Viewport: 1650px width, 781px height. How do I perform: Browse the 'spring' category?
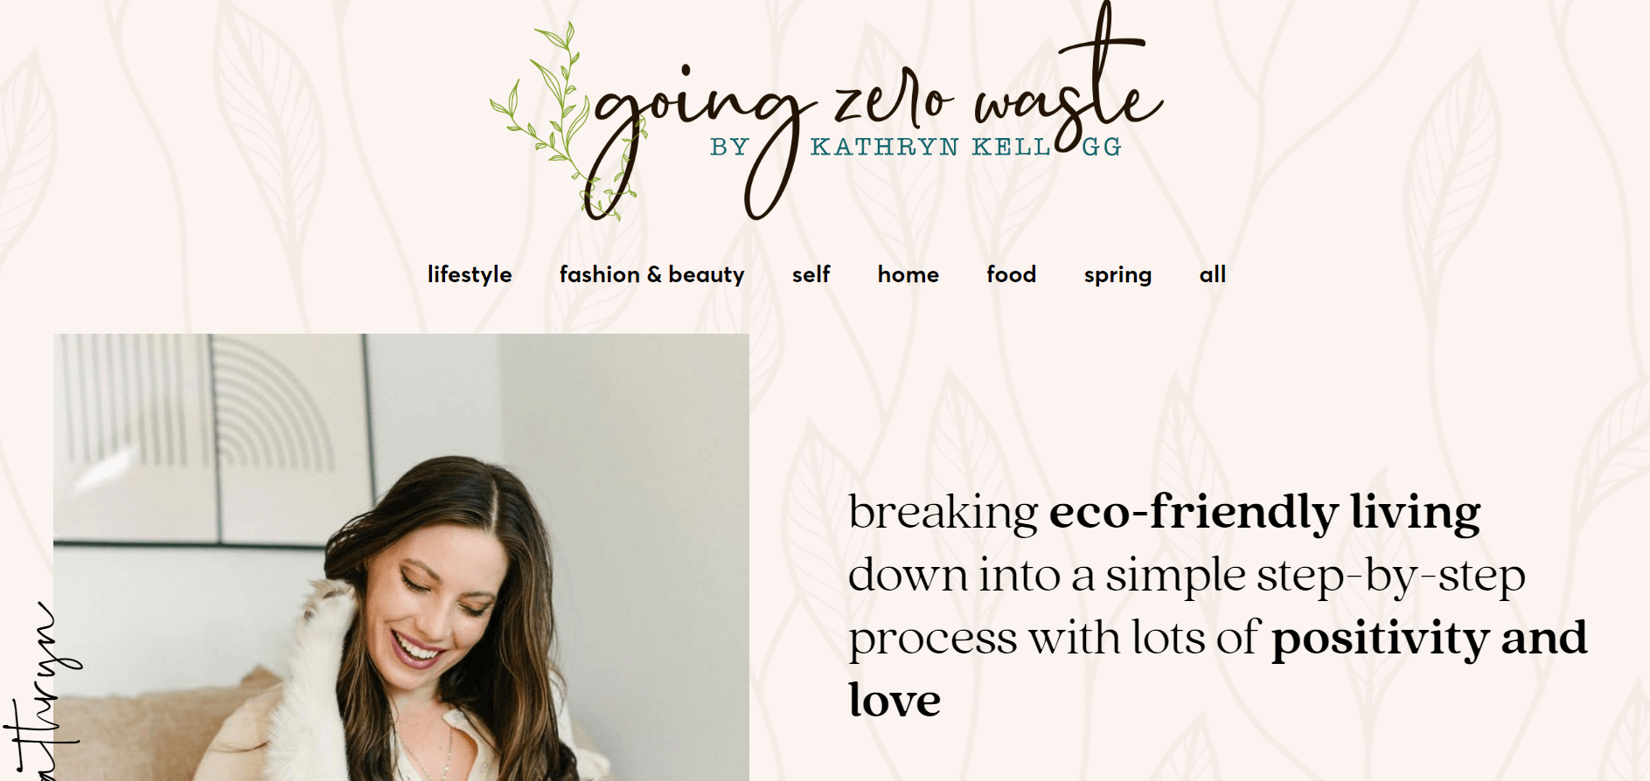click(1117, 274)
